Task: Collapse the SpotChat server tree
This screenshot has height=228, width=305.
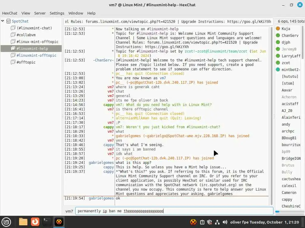Action: pyautogui.click(x=2, y=21)
